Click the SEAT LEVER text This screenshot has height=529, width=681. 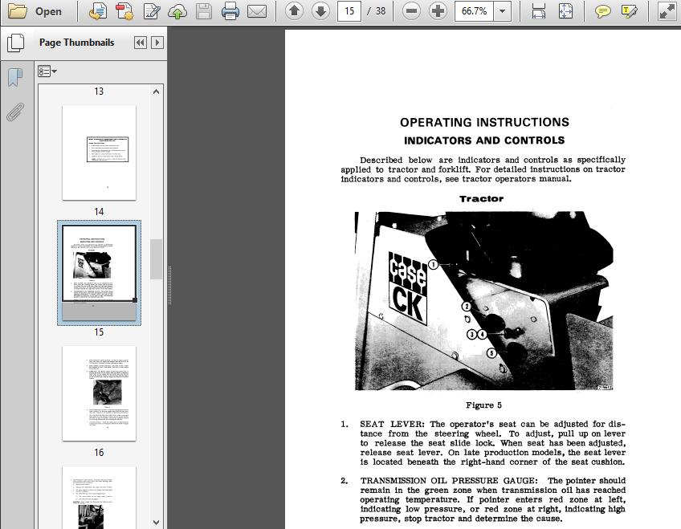pyautogui.click(x=392, y=424)
